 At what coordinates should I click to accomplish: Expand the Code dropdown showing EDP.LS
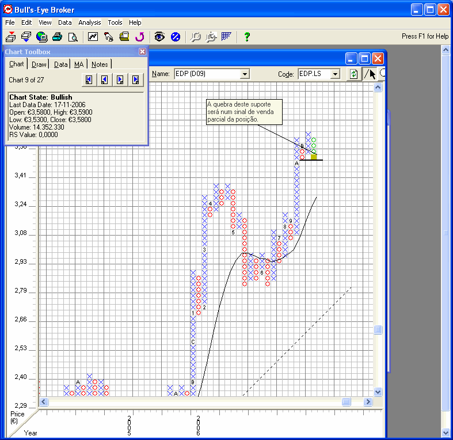point(335,74)
